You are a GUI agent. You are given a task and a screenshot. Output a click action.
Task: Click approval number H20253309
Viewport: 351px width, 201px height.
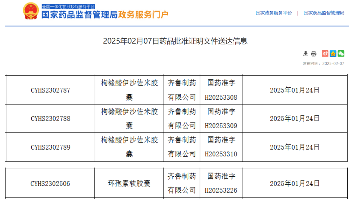pos(221,126)
